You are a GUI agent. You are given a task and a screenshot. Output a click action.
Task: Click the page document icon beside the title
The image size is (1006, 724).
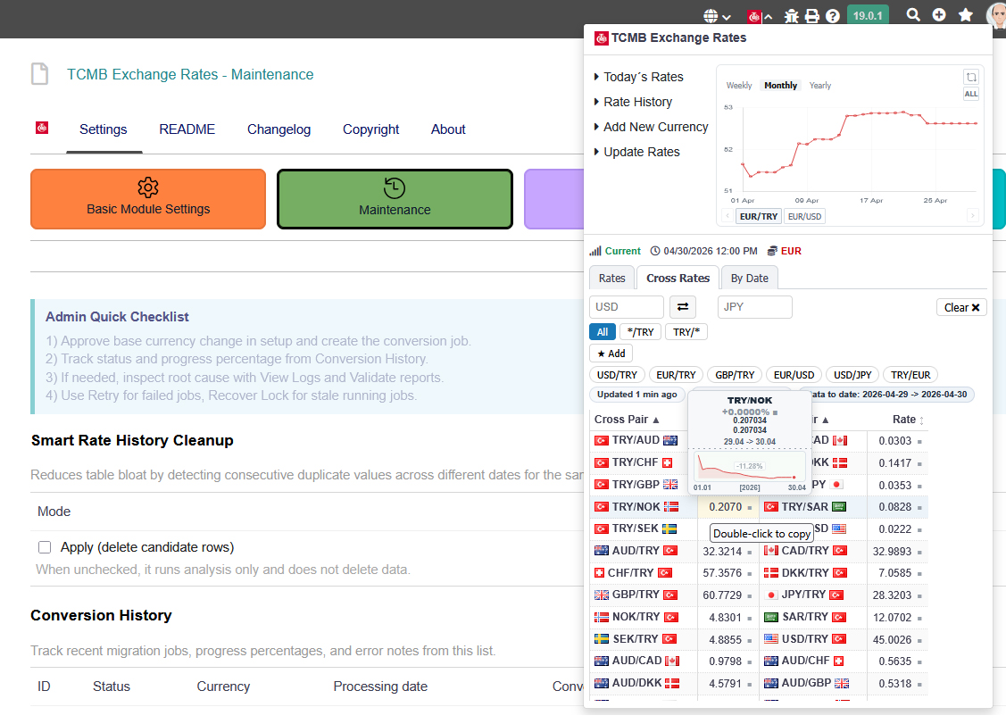click(x=40, y=74)
